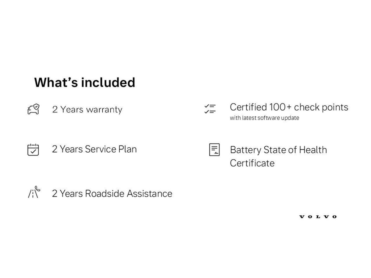Click the "2 Years warranty" label

click(87, 109)
